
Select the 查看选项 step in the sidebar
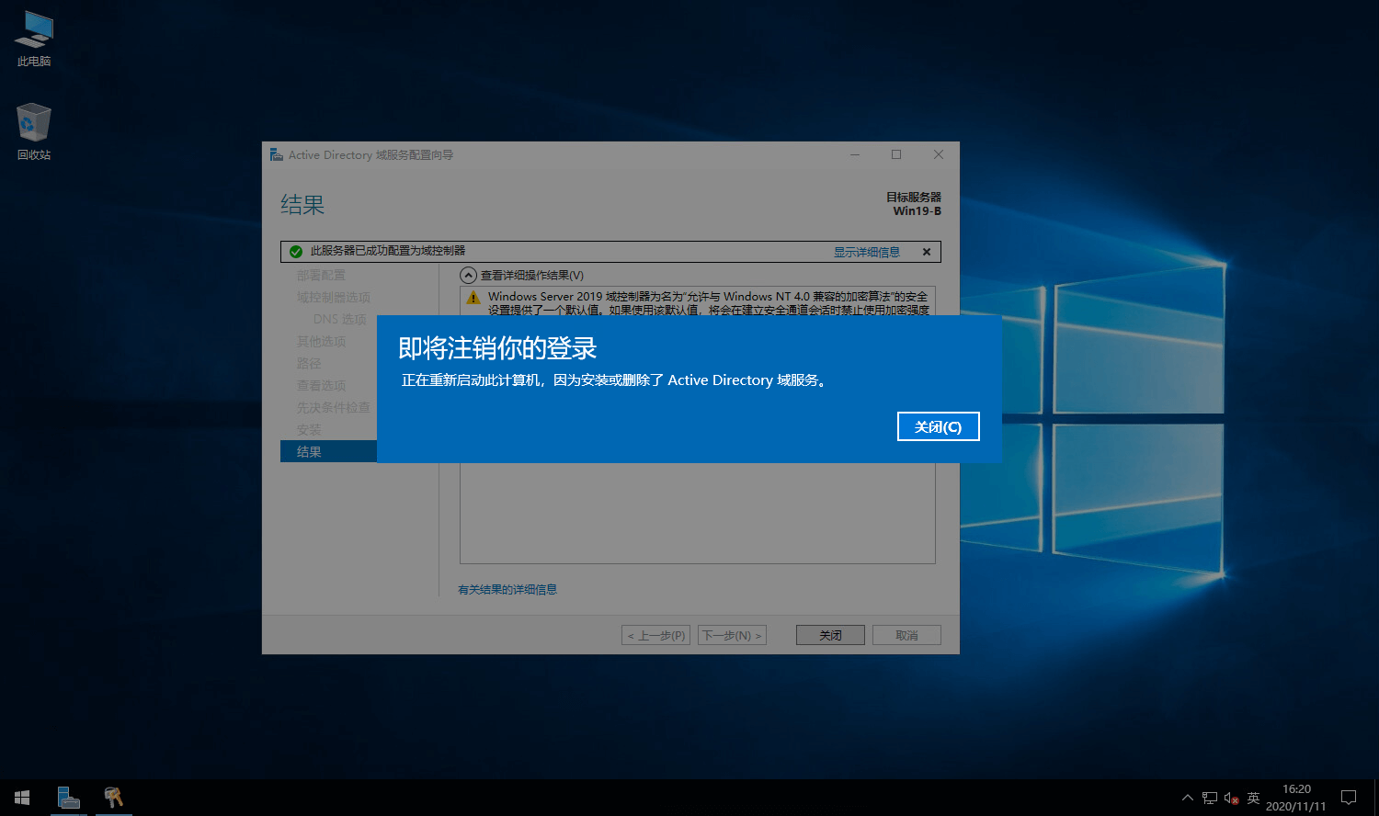321,385
